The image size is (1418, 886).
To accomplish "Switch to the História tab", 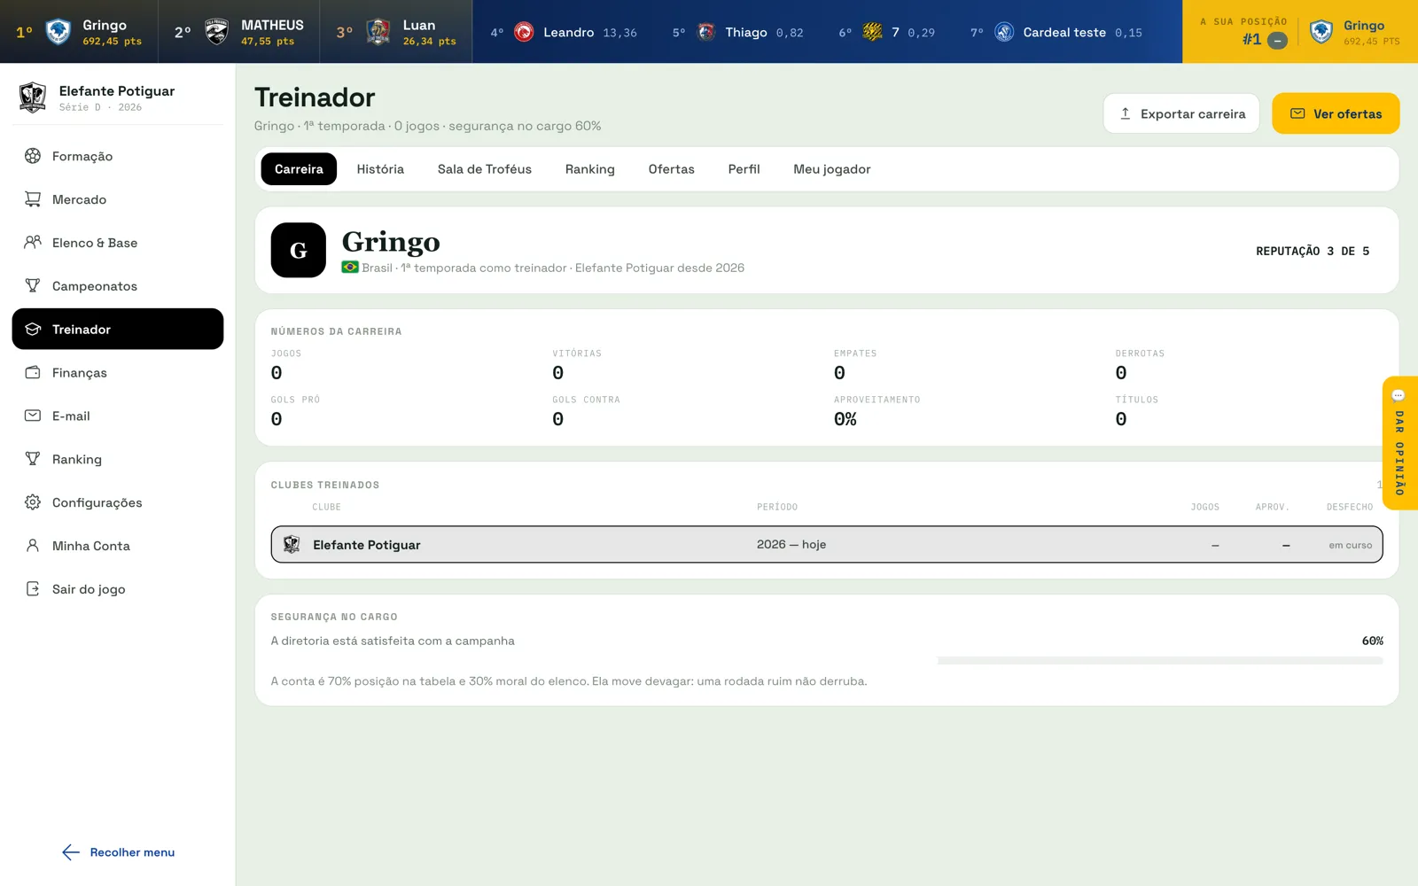I will pyautogui.click(x=380, y=169).
